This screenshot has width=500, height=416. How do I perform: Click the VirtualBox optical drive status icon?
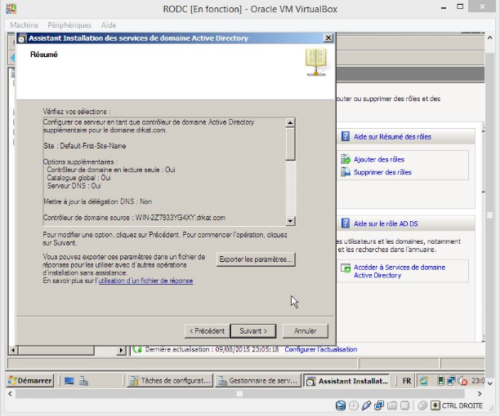[x=353, y=405]
